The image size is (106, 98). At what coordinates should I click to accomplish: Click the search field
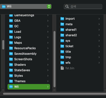83,6
